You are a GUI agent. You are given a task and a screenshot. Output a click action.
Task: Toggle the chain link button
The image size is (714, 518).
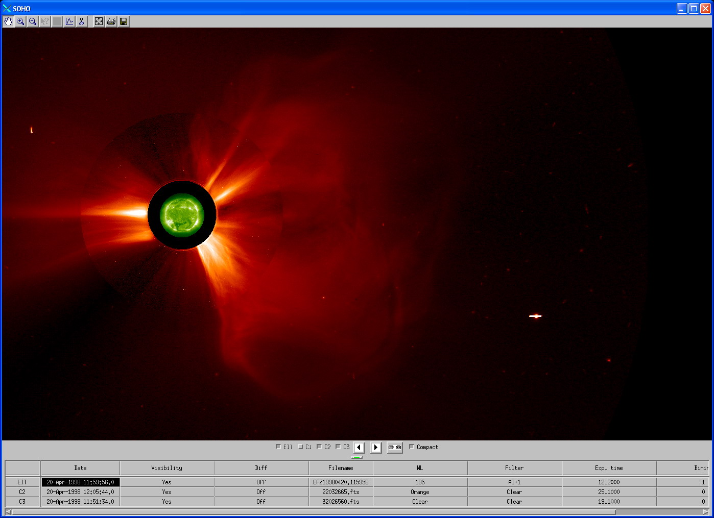[x=395, y=448]
